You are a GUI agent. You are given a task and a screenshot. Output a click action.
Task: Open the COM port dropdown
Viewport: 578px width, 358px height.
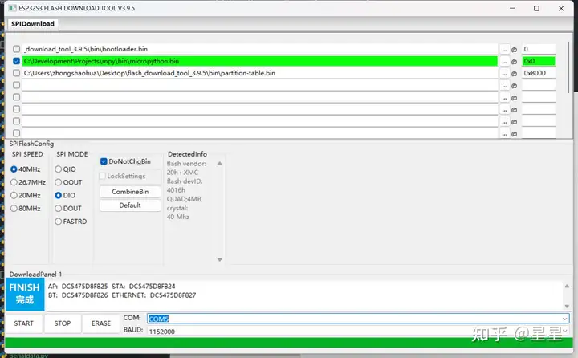[x=564, y=319]
